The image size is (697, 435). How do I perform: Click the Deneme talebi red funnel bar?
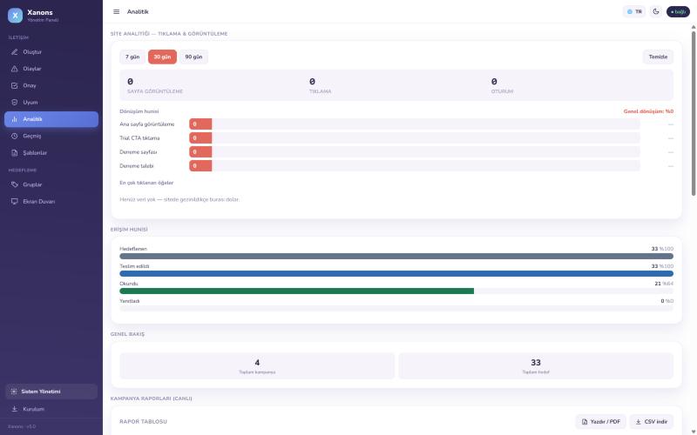pyautogui.click(x=200, y=166)
